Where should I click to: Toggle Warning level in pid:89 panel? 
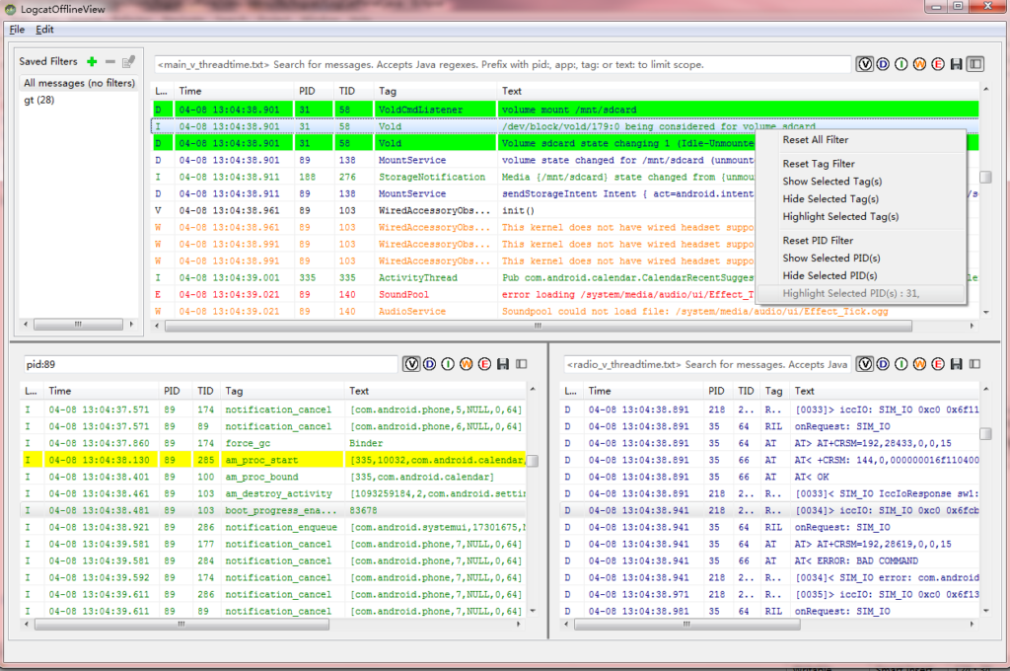467,364
